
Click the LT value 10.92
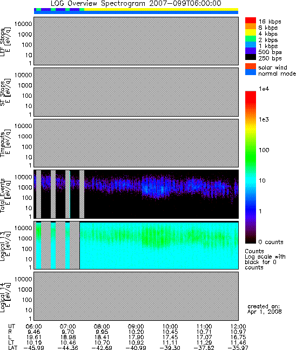(136, 342)
